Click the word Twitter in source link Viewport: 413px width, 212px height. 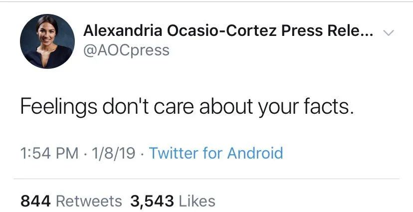pyautogui.click(x=174, y=153)
